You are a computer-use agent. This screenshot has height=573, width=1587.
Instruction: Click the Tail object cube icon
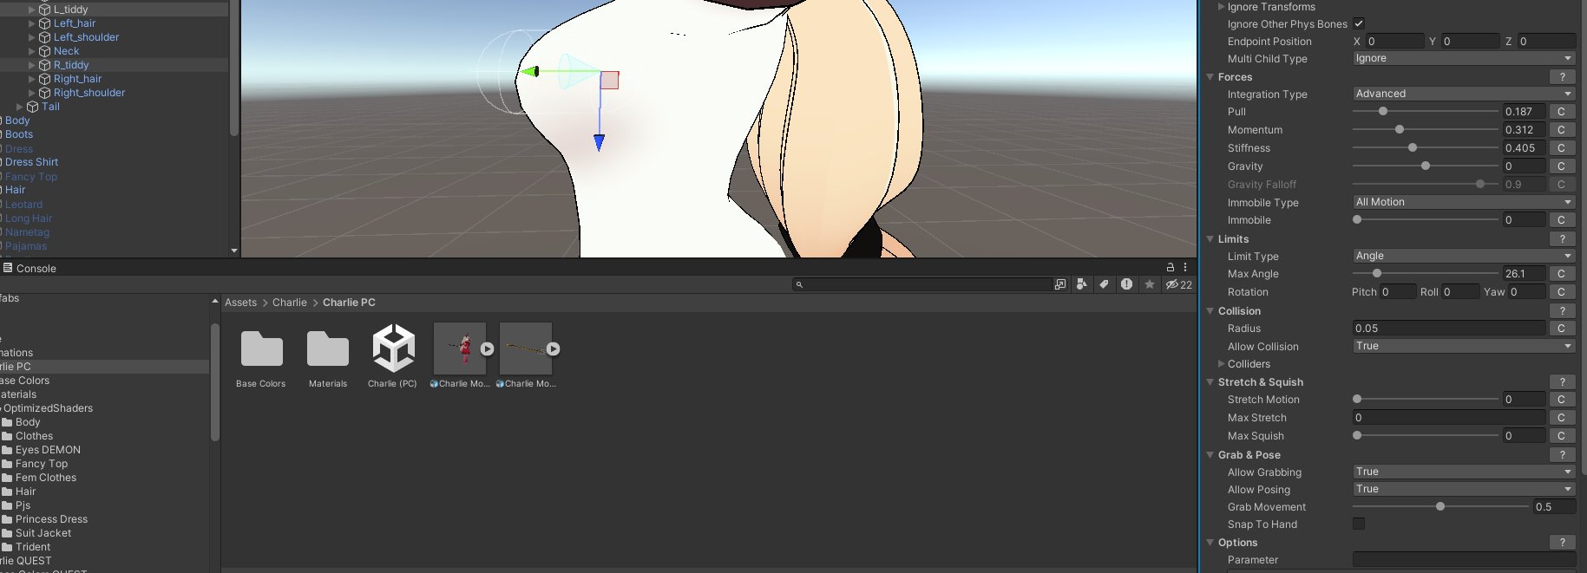[x=33, y=107]
